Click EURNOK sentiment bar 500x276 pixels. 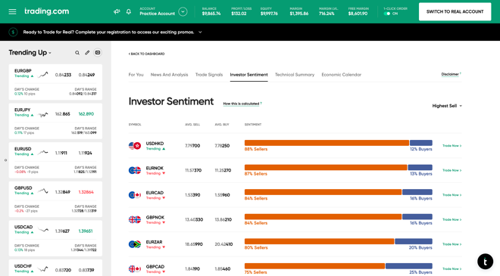[339, 167]
